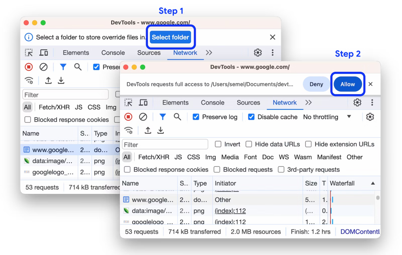Open Console tab in front window

pyautogui.click(x=213, y=102)
